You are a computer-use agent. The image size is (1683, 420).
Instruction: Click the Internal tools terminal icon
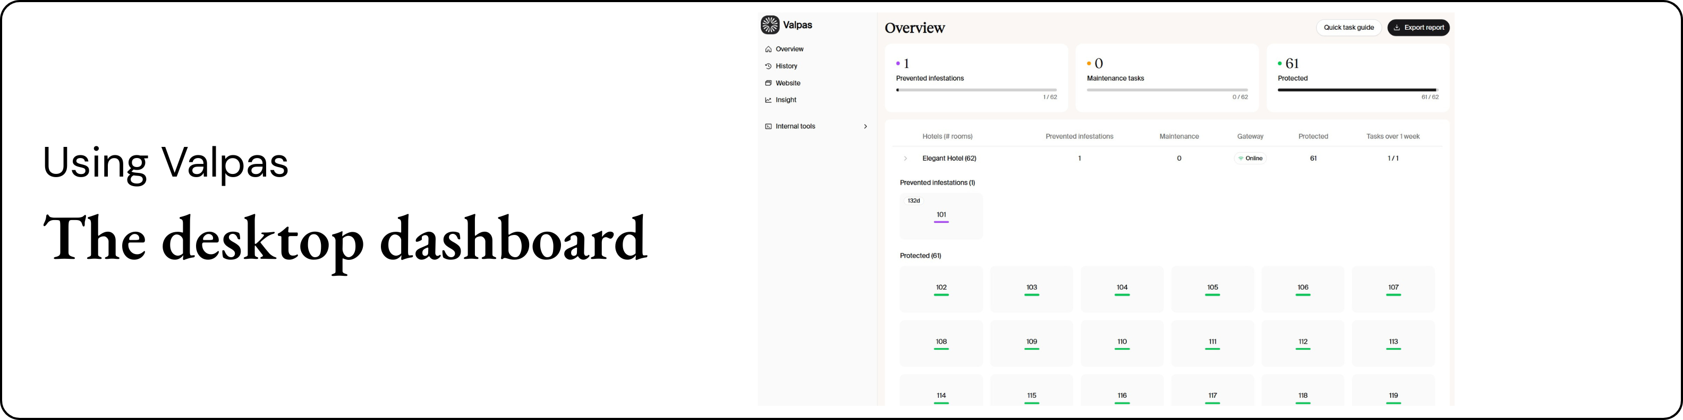pyautogui.click(x=768, y=127)
